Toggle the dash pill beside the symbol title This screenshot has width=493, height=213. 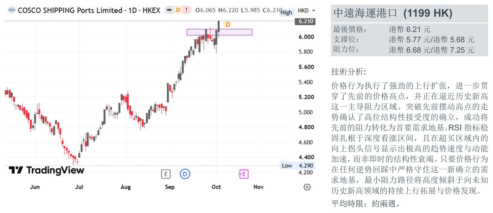[x=169, y=10]
